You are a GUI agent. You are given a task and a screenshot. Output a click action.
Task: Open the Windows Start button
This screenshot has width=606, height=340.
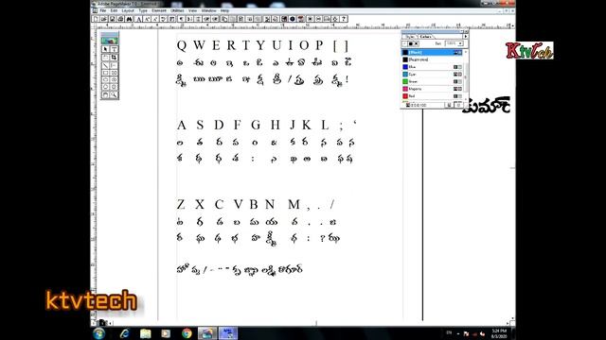(x=98, y=333)
